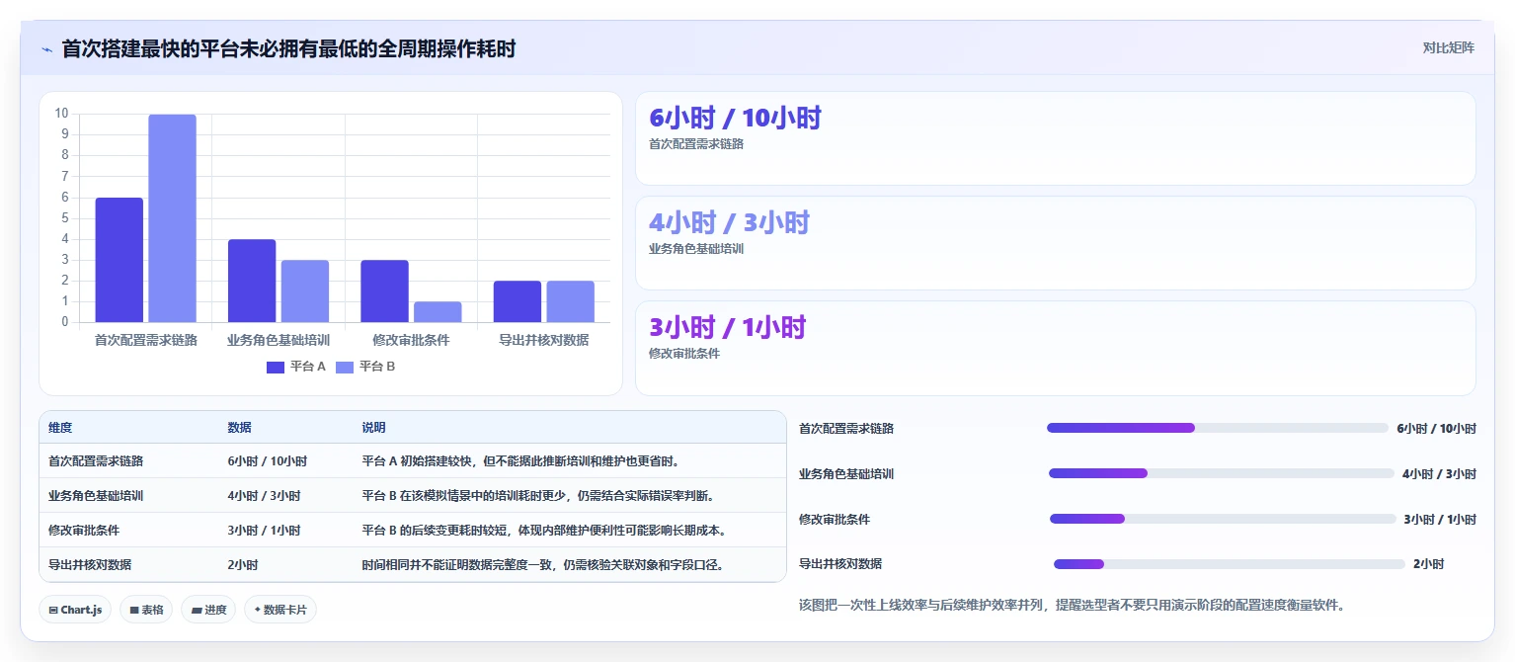Click the 维度 table column header
The image size is (1515, 662).
click(x=60, y=428)
